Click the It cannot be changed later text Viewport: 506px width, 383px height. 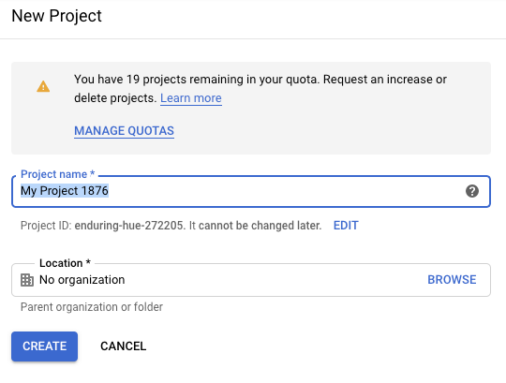(x=255, y=226)
